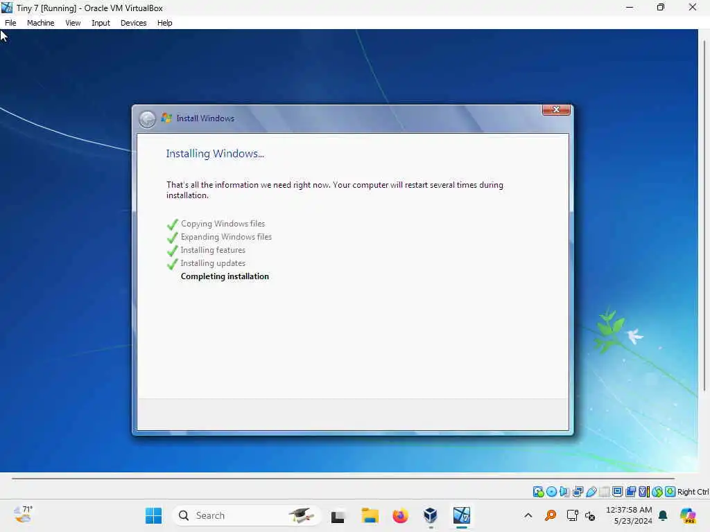Image resolution: width=710 pixels, height=532 pixels.
Task: Click the recording indicator icon
Action: 631,492
